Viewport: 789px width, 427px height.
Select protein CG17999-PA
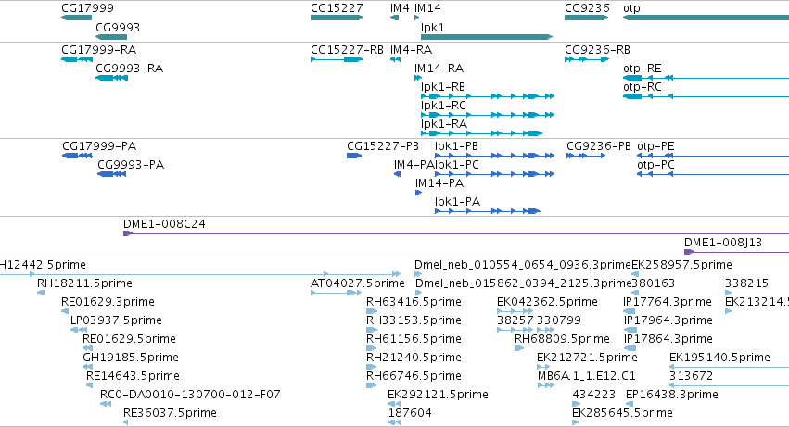point(77,156)
